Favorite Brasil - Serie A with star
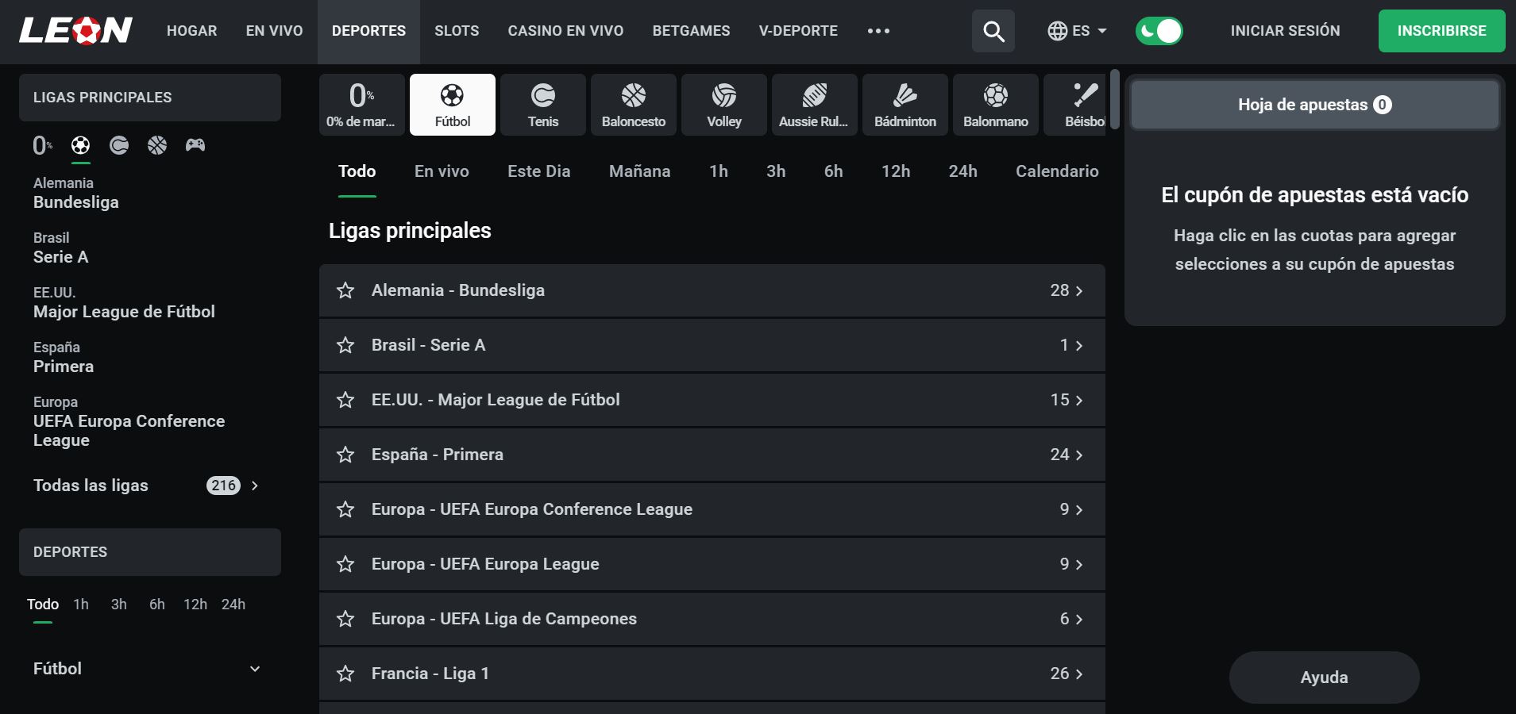The image size is (1516, 714). (345, 345)
